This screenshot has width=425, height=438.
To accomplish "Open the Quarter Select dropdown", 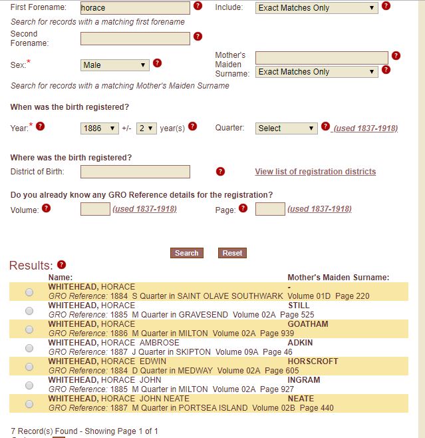I will click(286, 128).
